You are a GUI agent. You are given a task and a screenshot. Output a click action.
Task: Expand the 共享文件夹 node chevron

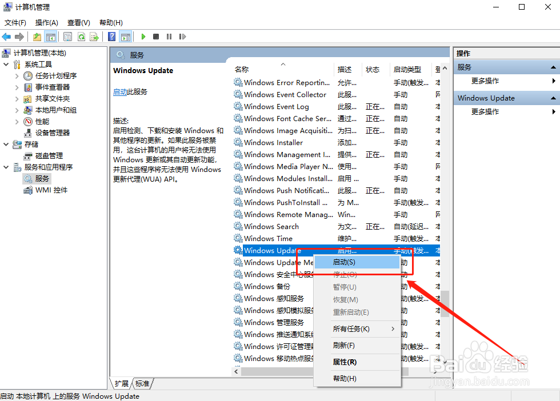17,99
